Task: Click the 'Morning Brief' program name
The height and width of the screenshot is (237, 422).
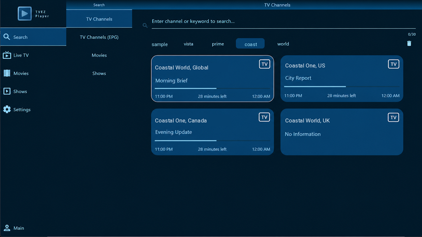Action: pos(171,81)
